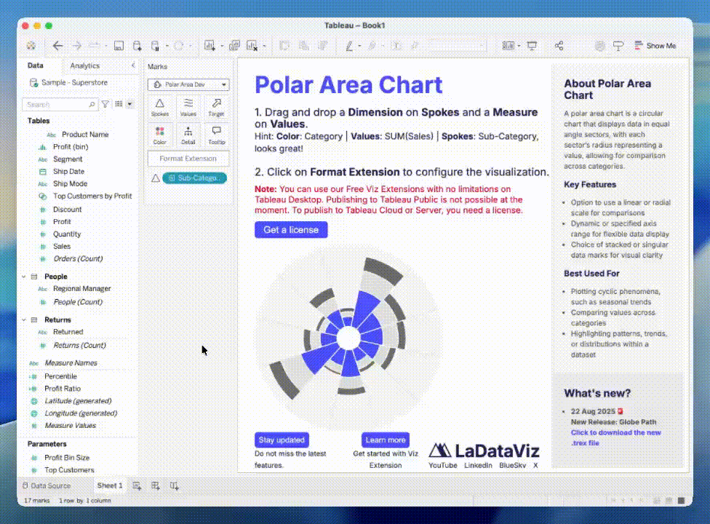This screenshot has height=524, width=710.
Task: Click the Get a license button
Action: (x=291, y=230)
